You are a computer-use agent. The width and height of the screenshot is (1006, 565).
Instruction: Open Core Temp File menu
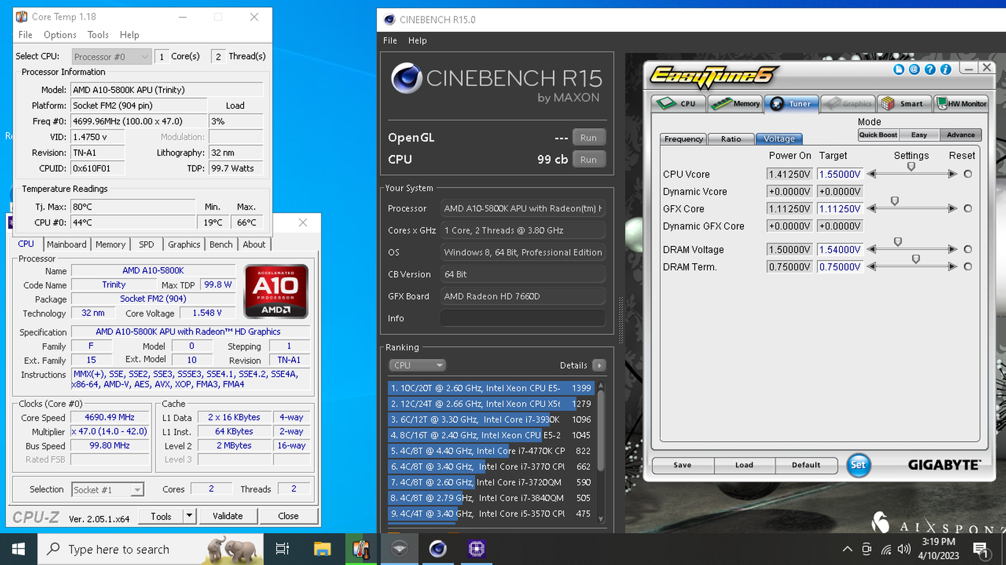pos(25,35)
